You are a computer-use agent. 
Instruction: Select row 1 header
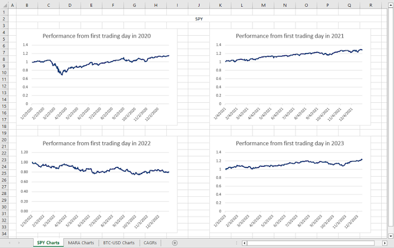coord(4,12)
